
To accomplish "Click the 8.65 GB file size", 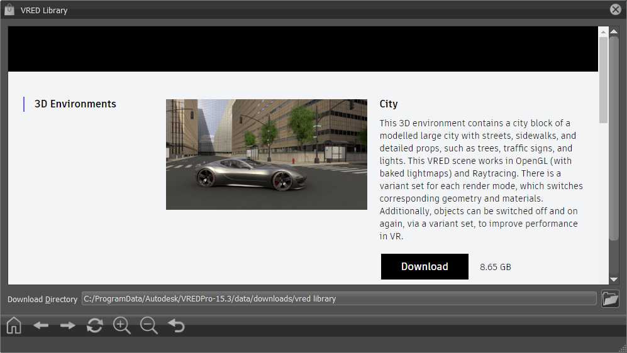I will coord(496,267).
